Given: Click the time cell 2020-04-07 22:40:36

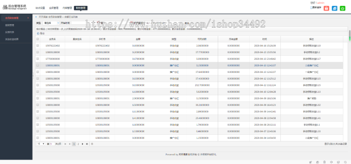Looking at the screenshot, I should (265, 131).
